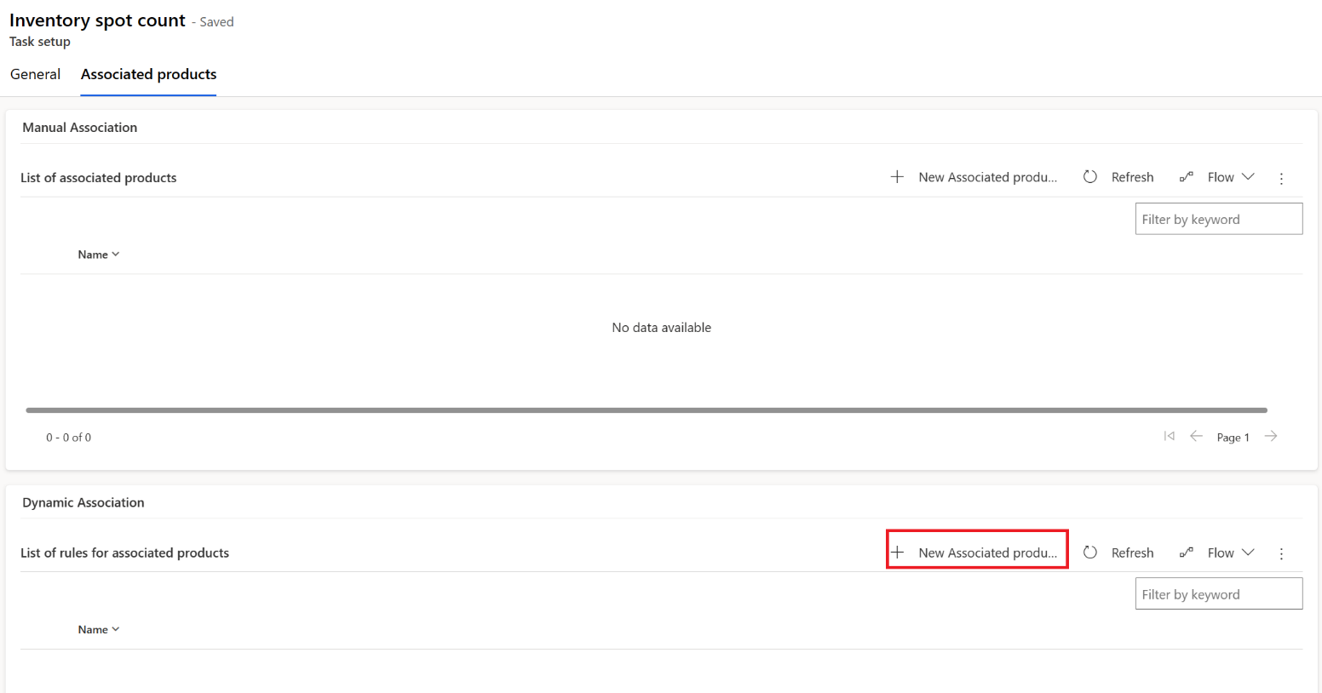Click 'List of rules for associated products' heading
This screenshot has height=693, width=1322.
coord(124,553)
